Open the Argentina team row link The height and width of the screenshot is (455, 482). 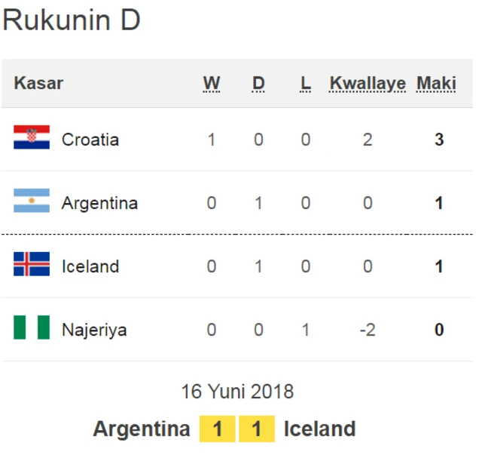click(99, 203)
